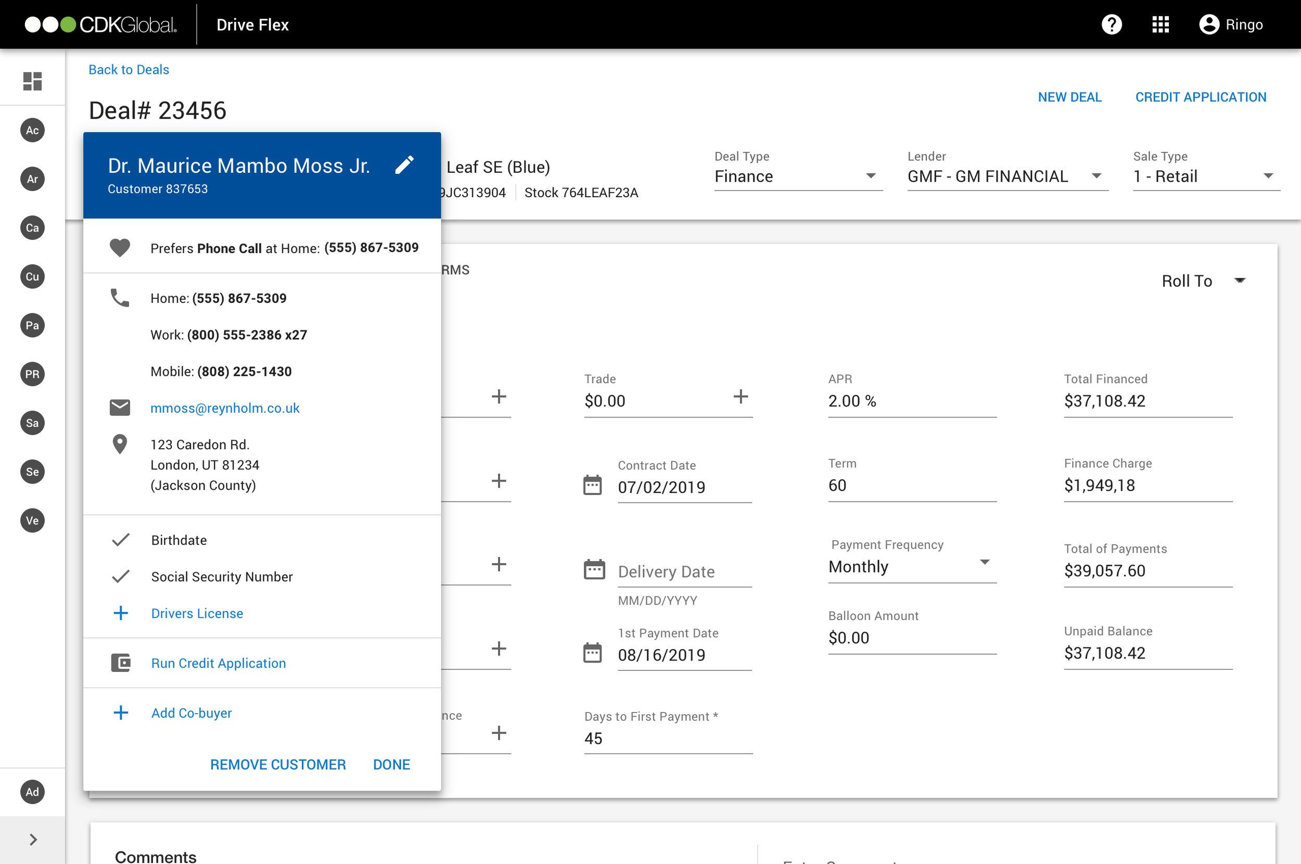The image size is (1301, 864).
Task: Click the heart preferred contact icon
Action: [120, 248]
